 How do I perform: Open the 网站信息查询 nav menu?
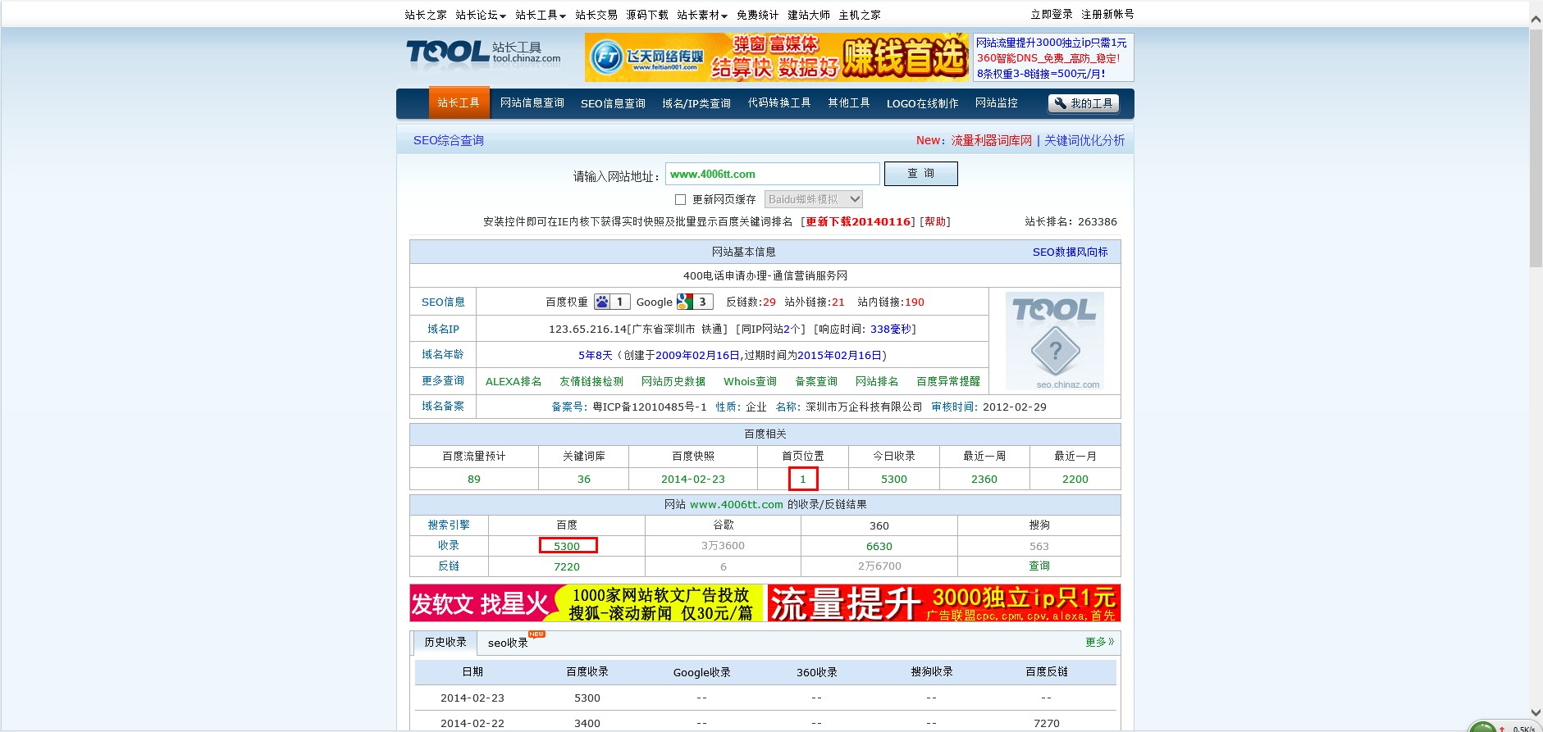pyautogui.click(x=532, y=103)
